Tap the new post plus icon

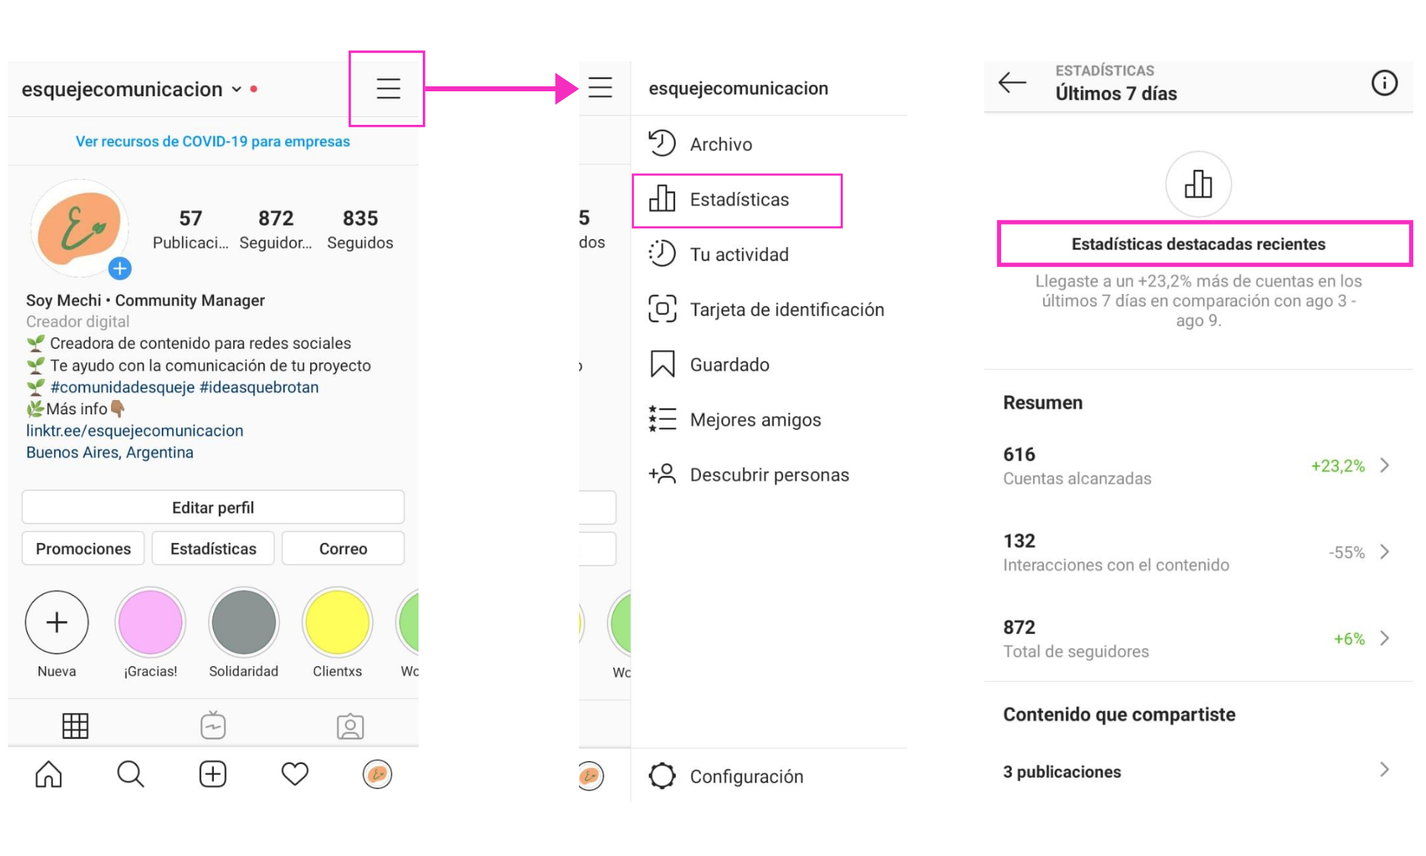(x=212, y=774)
